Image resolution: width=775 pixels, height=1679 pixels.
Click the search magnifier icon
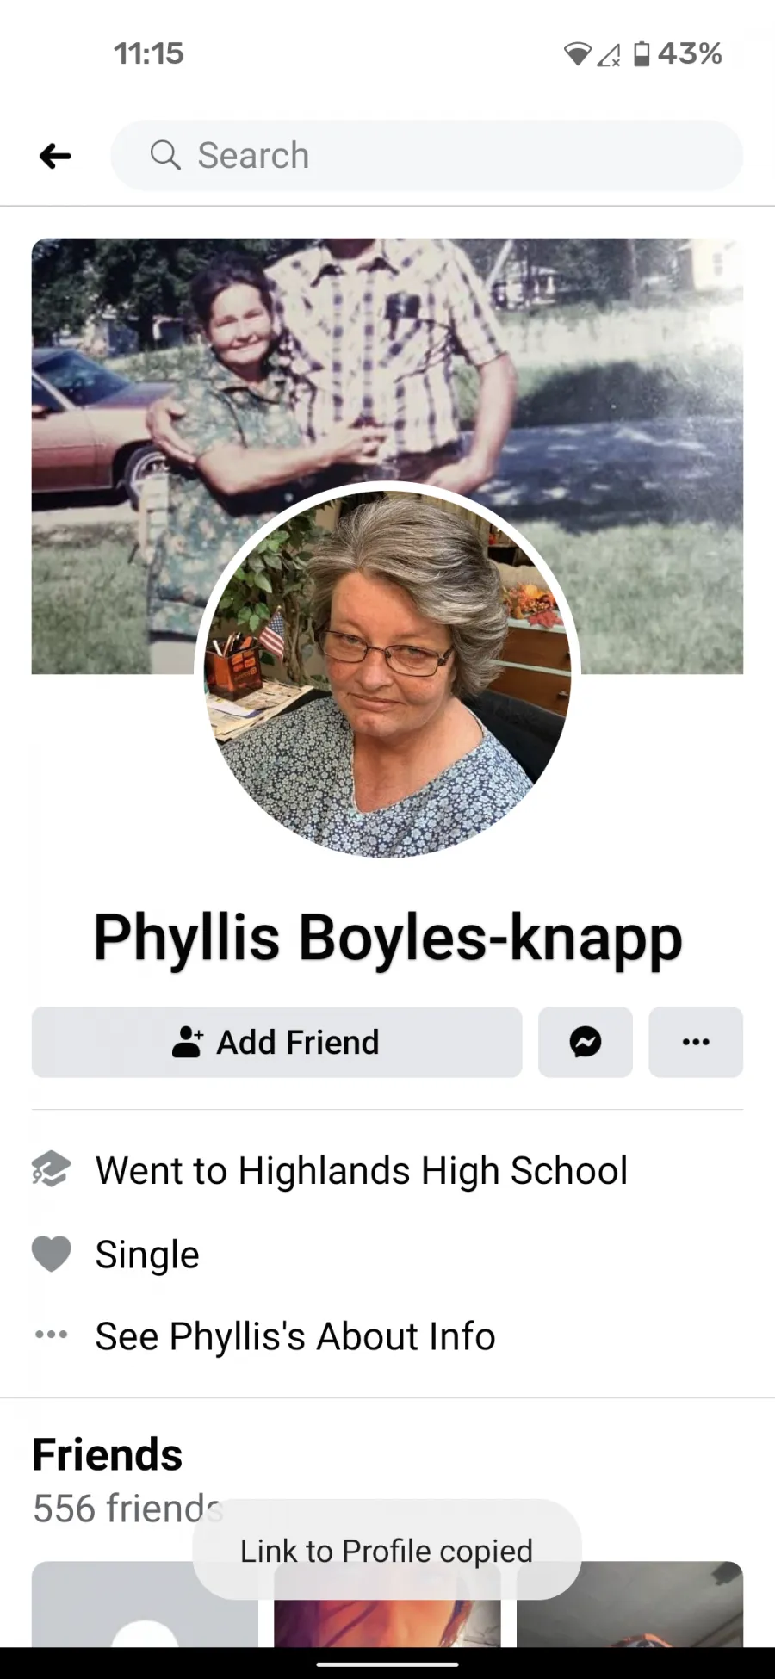point(165,155)
